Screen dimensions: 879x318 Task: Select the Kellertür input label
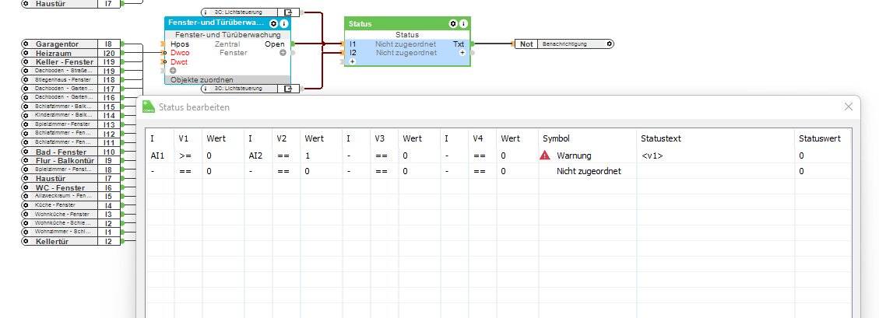[53, 241]
